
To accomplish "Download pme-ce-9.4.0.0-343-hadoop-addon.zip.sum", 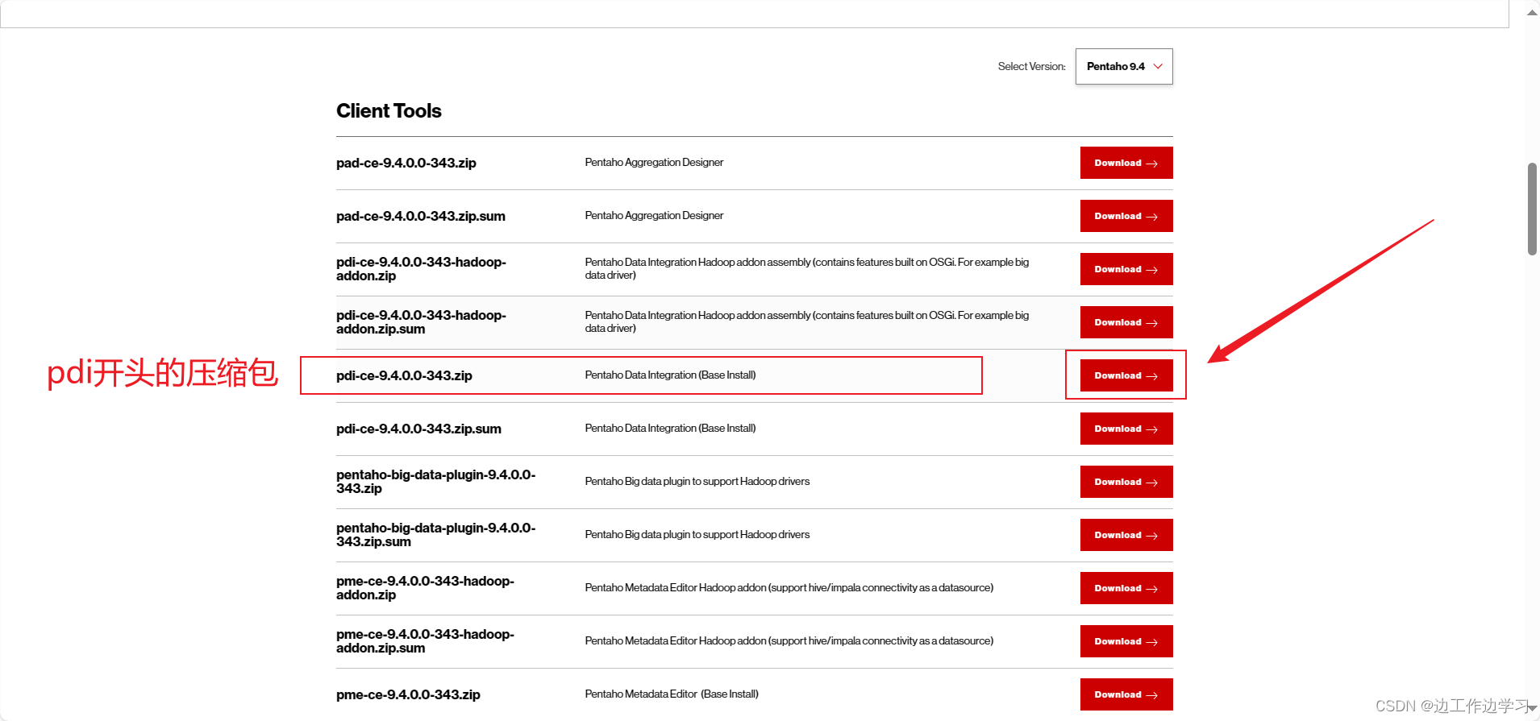I will point(1126,641).
